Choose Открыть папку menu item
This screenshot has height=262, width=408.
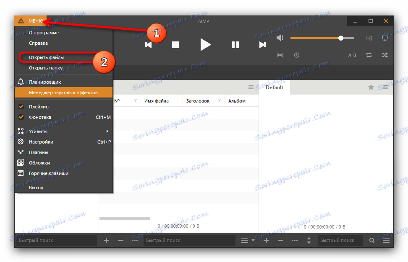tap(46, 68)
